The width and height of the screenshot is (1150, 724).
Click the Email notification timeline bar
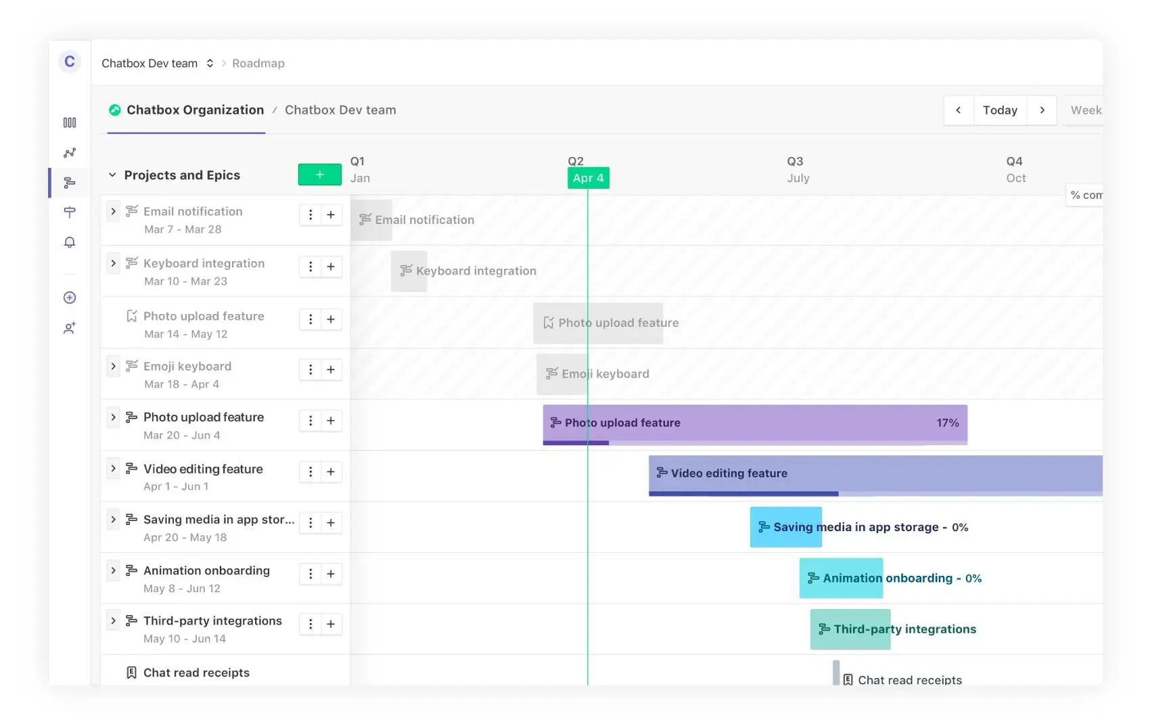[x=371, y=220]
